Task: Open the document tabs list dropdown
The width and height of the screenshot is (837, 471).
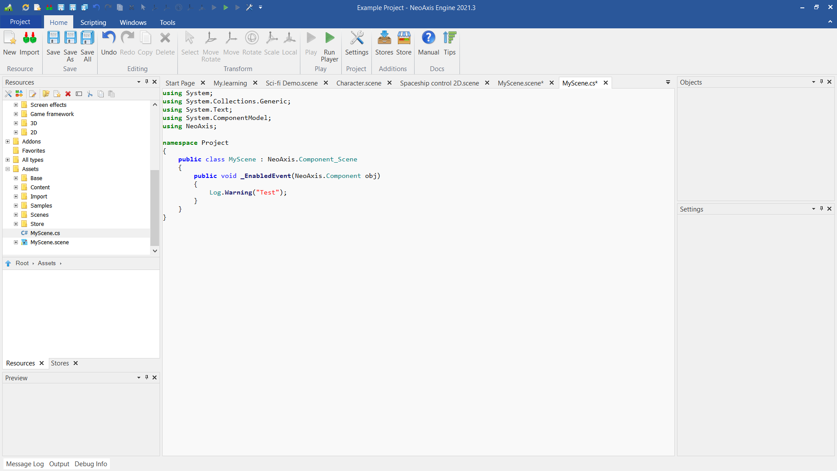Action: tap(668, 82)
